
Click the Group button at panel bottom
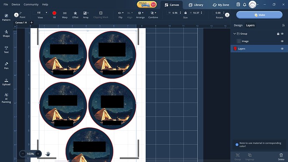[x=237, y=157]
